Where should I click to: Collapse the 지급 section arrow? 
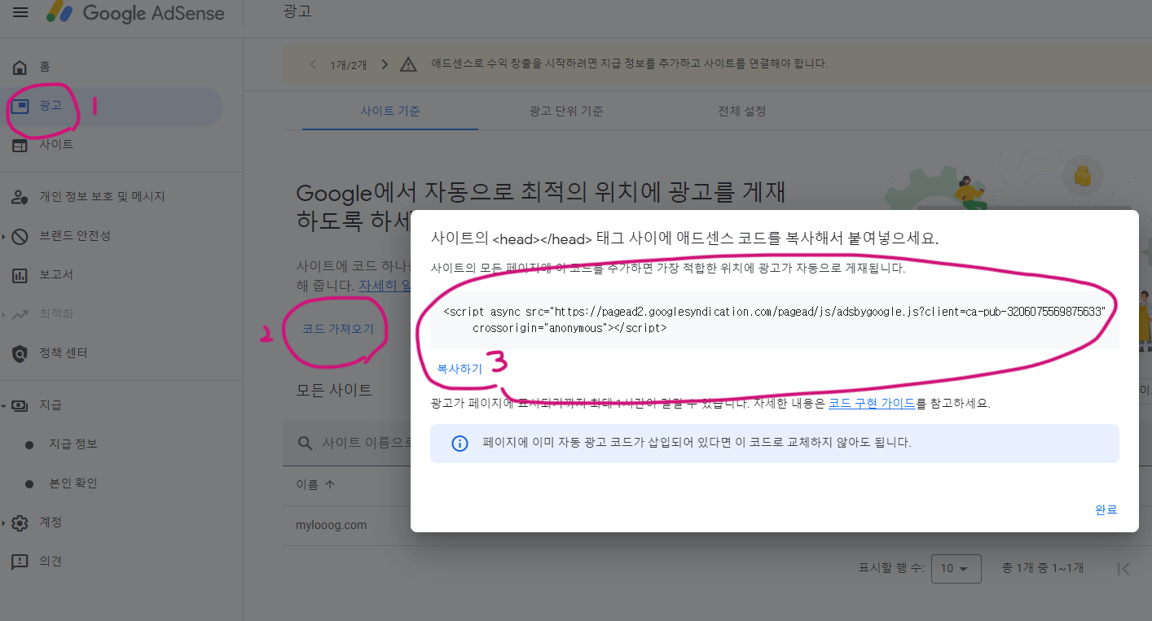tap(4, 405)
